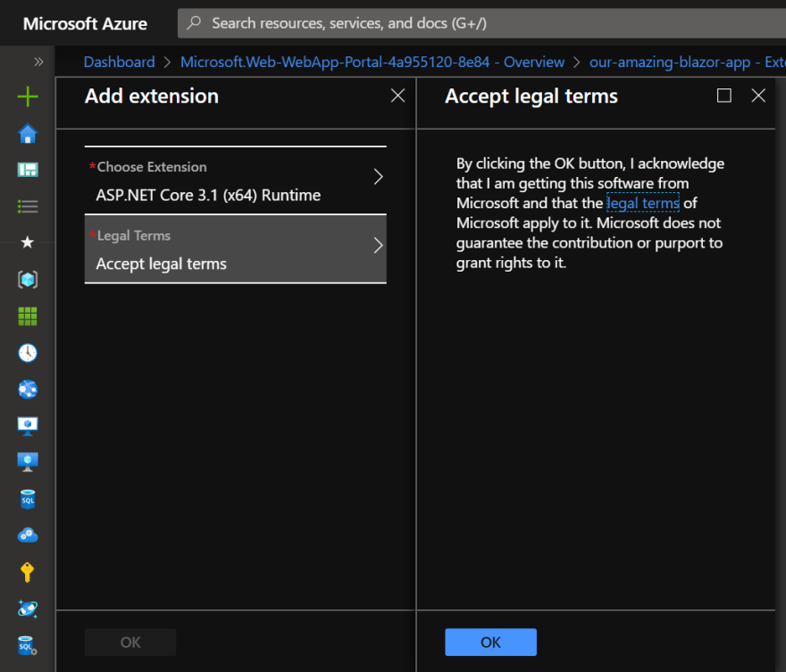Open Recent clock icon
This screenshot has width=786, height=672.
[x=28, y=353]
